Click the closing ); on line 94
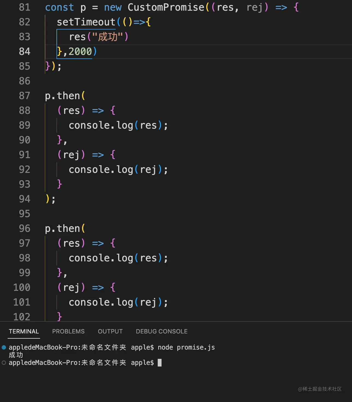Image resolution: width=352 pixels, height=402 pixels. (x=50, y=199)
